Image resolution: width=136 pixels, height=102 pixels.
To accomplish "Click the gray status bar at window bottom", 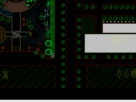I will coord(68,101).
